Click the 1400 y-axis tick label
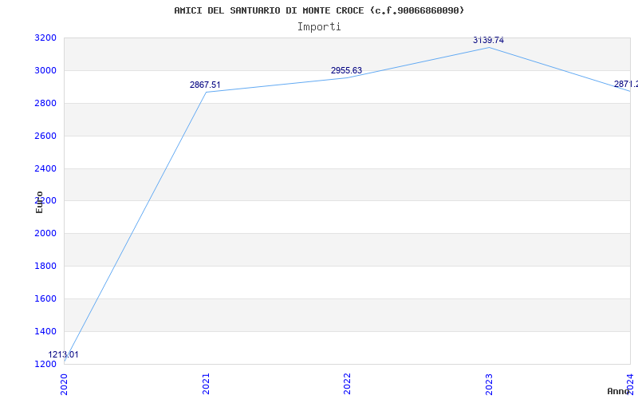This screenshot has height=399, width=638. coord(45,331)
